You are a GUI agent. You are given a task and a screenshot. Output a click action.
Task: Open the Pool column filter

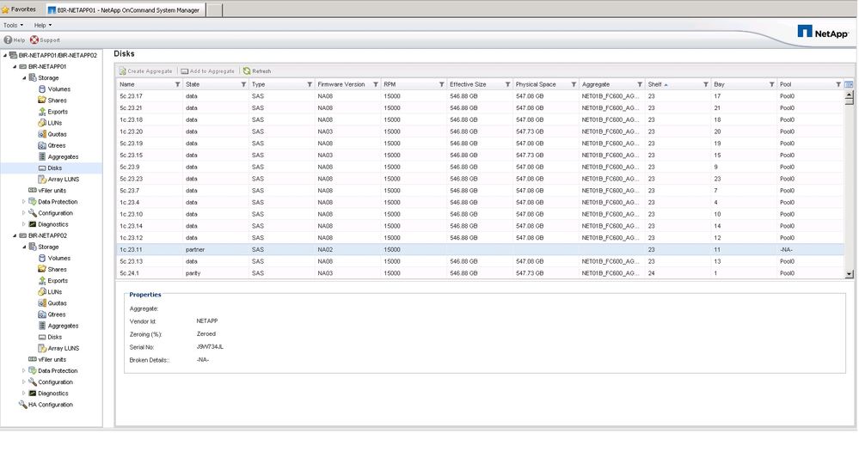pos(838,84)
